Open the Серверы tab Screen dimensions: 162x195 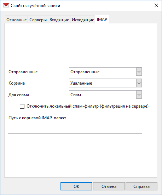[x=38, y=20]
